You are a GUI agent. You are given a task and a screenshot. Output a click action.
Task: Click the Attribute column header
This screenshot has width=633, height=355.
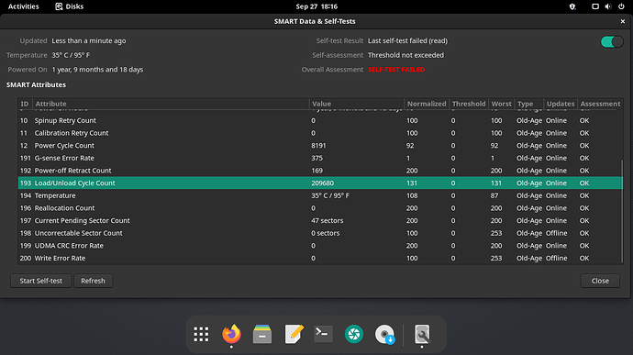171,104
